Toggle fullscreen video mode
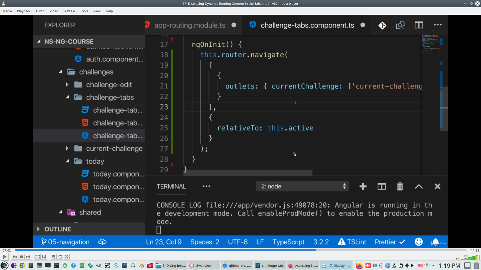 point(37,257)
